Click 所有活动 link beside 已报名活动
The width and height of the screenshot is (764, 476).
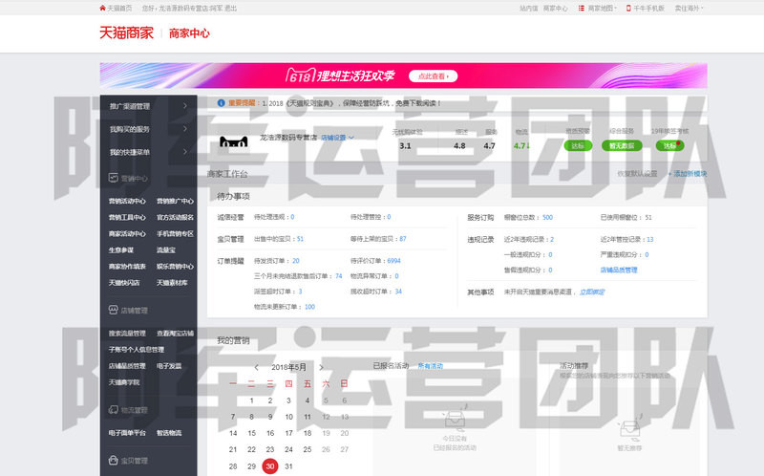click(431, 366)
